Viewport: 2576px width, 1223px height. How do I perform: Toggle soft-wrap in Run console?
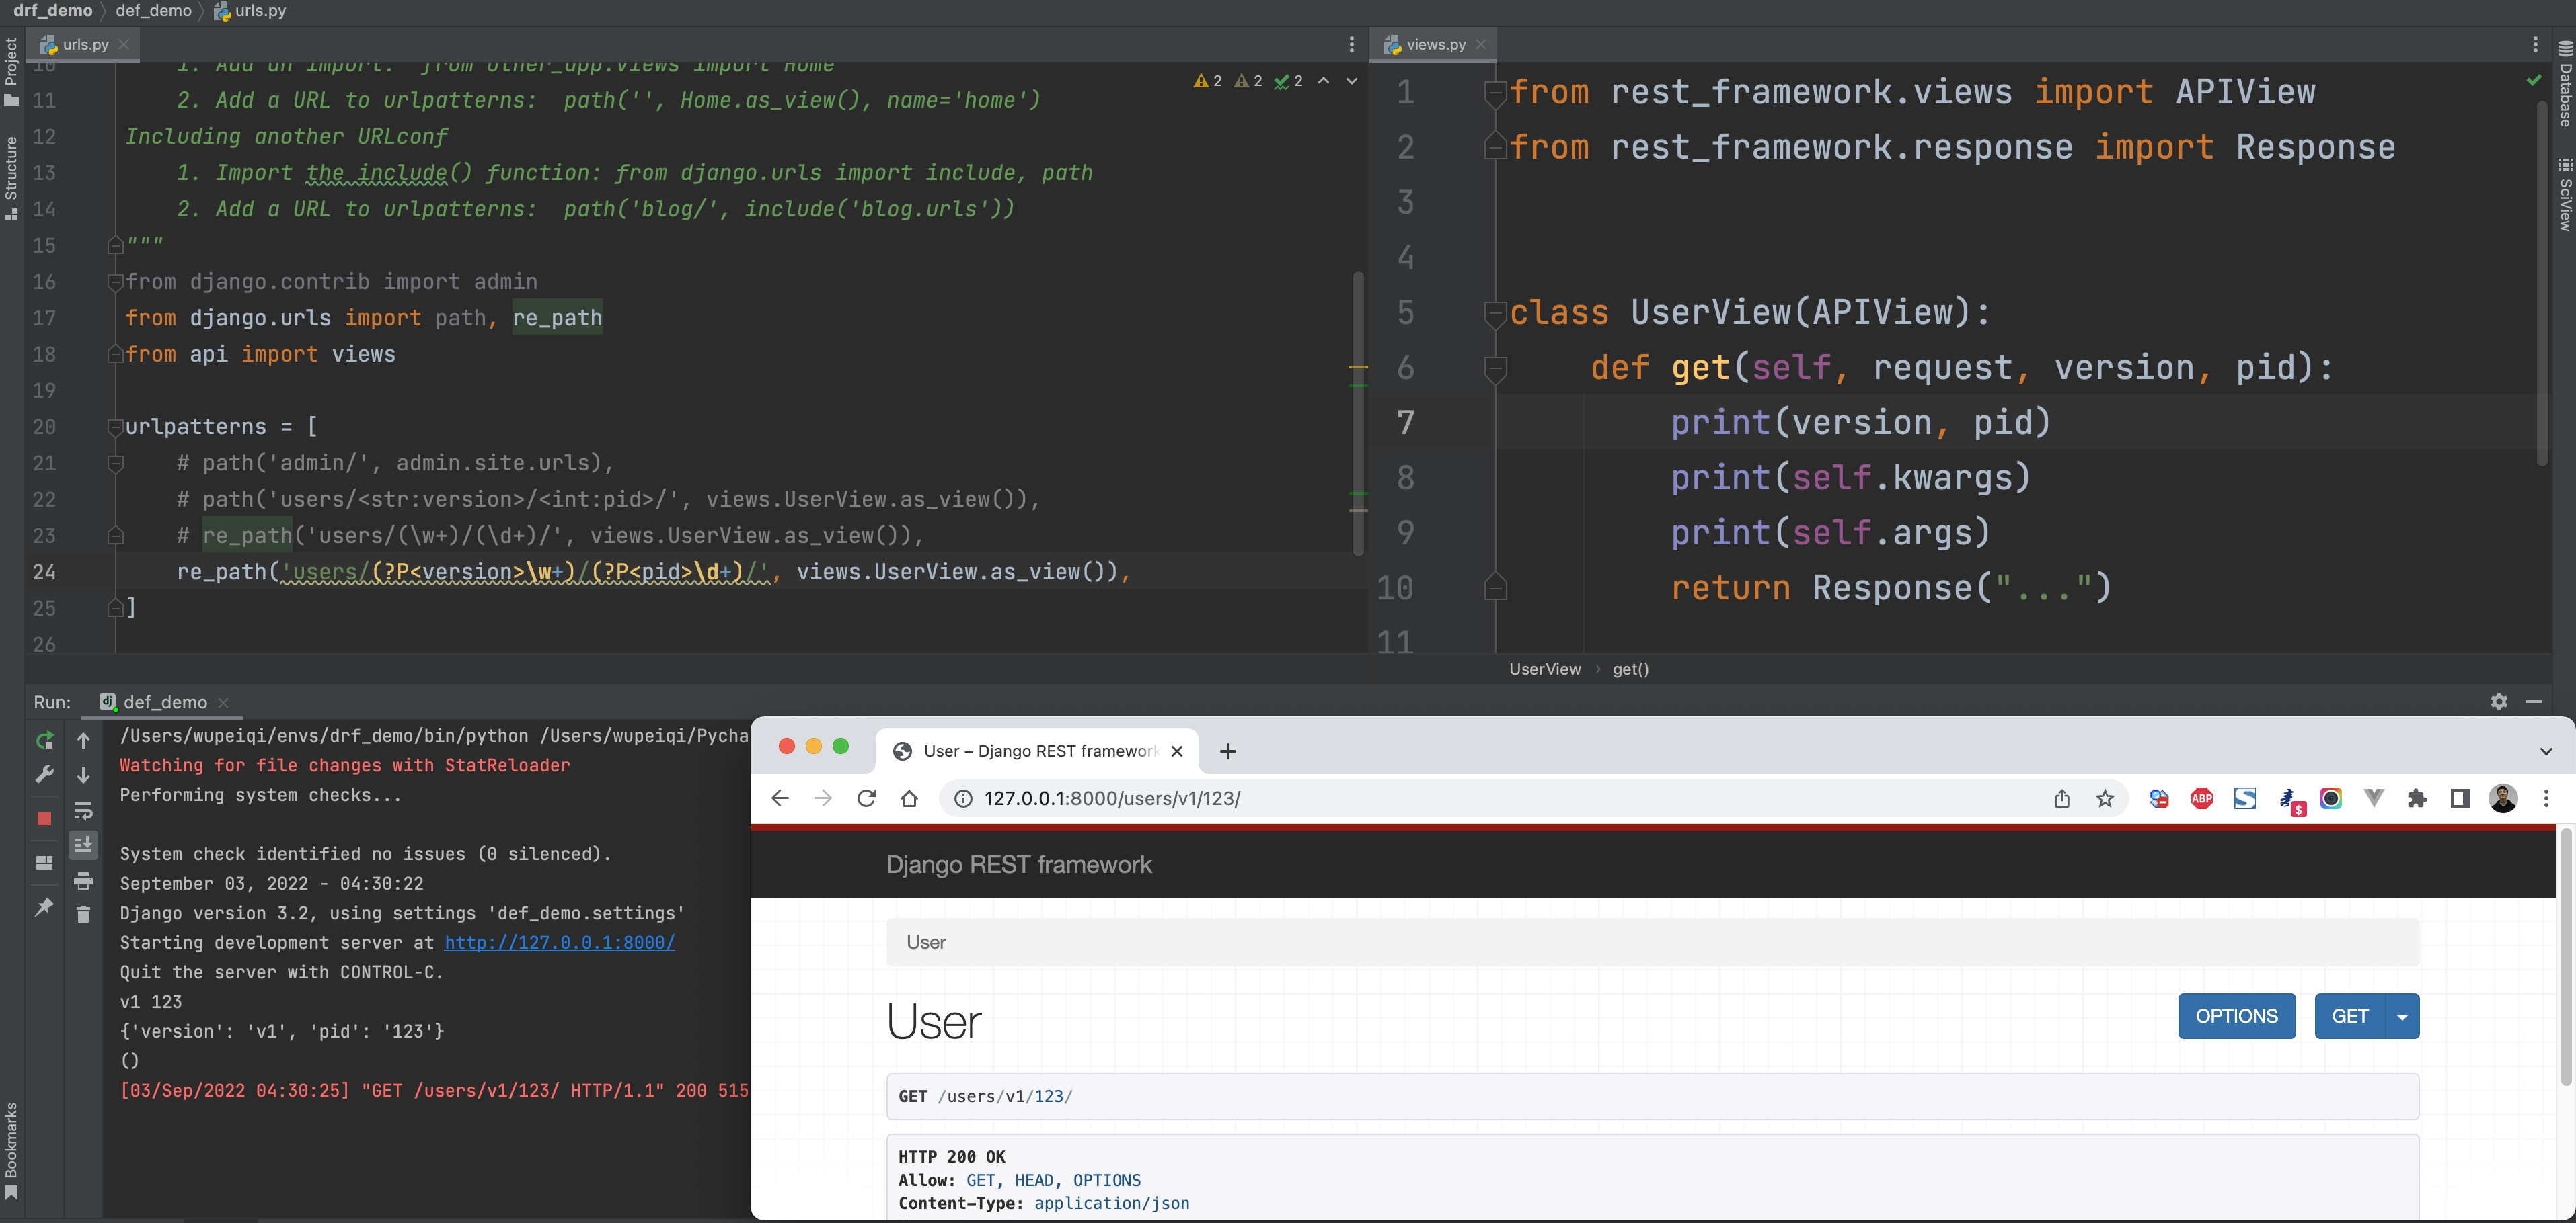(x=83, y=810)
